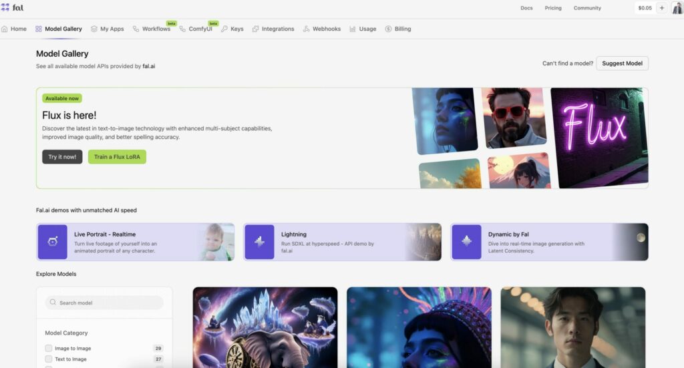This screenshot has width=684, height=368.
Task: Open the user profile avatar
Action: pos(677,8)
